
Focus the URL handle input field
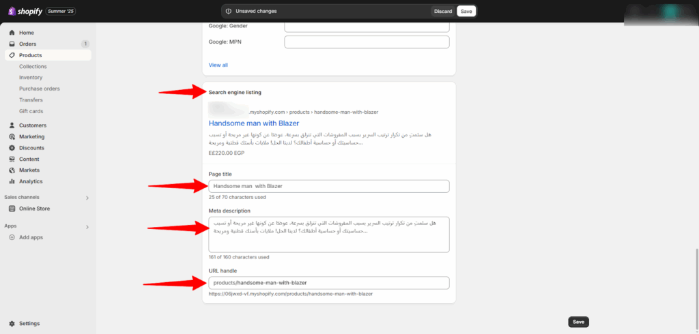(329, 283)
